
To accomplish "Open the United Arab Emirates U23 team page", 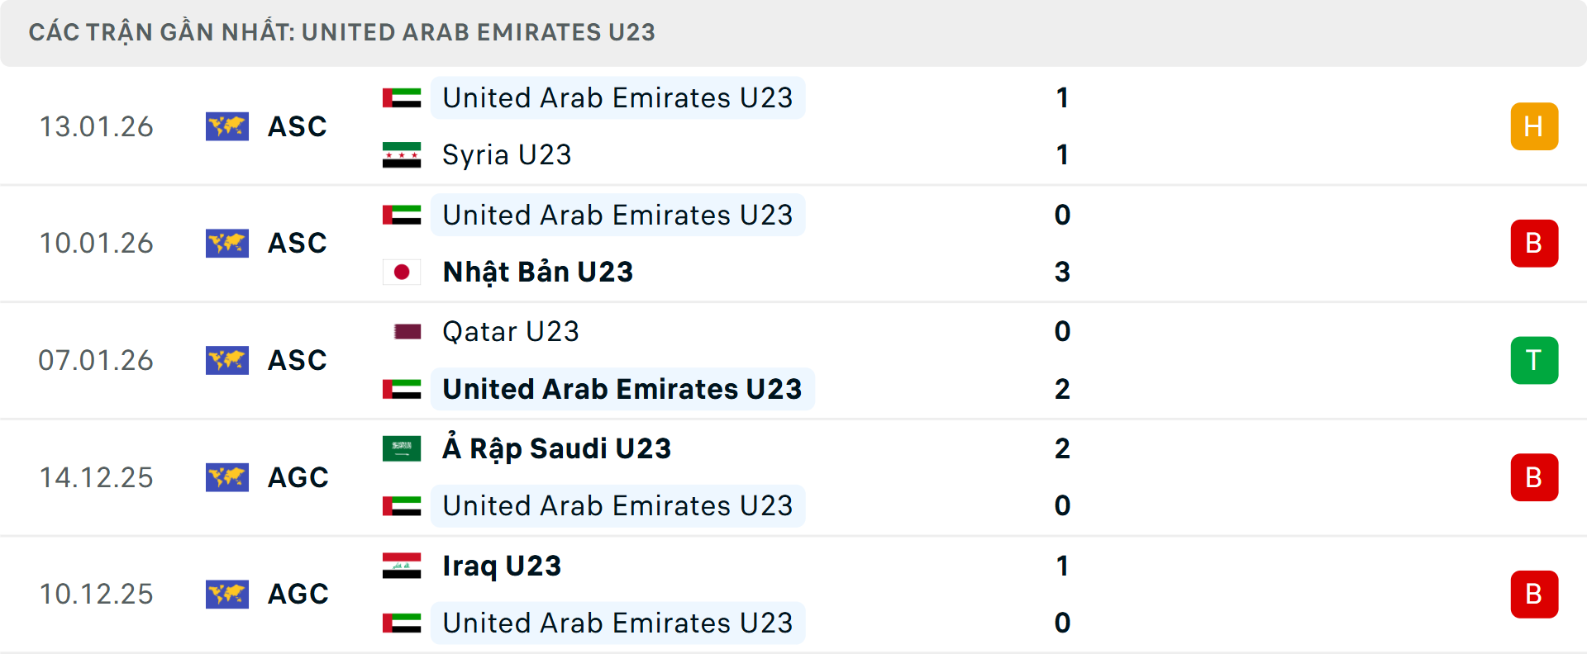I will (x=617, y=97).
